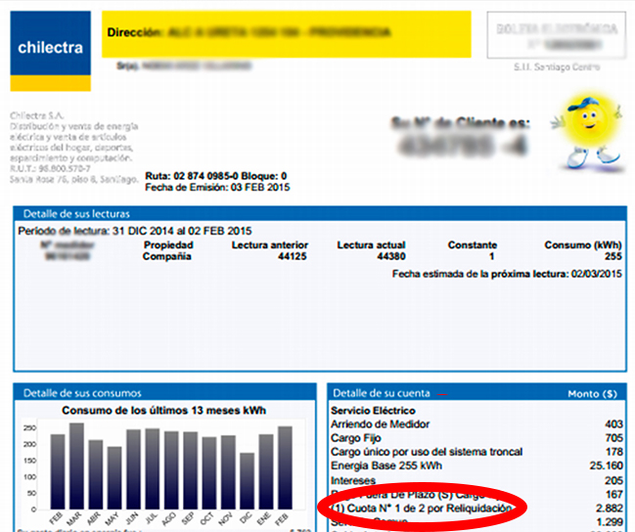Click the 'Intereses' charge line
This screenshot has height=532, width=635.
[x=352, y=481]
